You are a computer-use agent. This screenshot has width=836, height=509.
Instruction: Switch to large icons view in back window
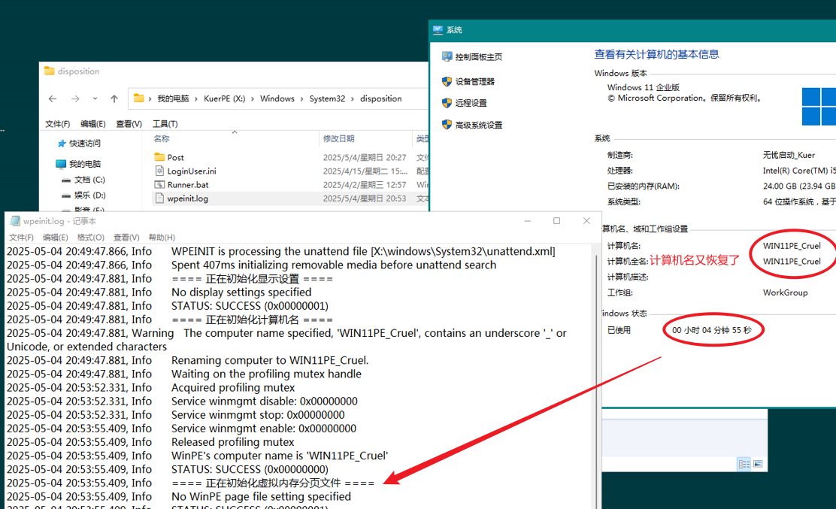pos(758,464)
